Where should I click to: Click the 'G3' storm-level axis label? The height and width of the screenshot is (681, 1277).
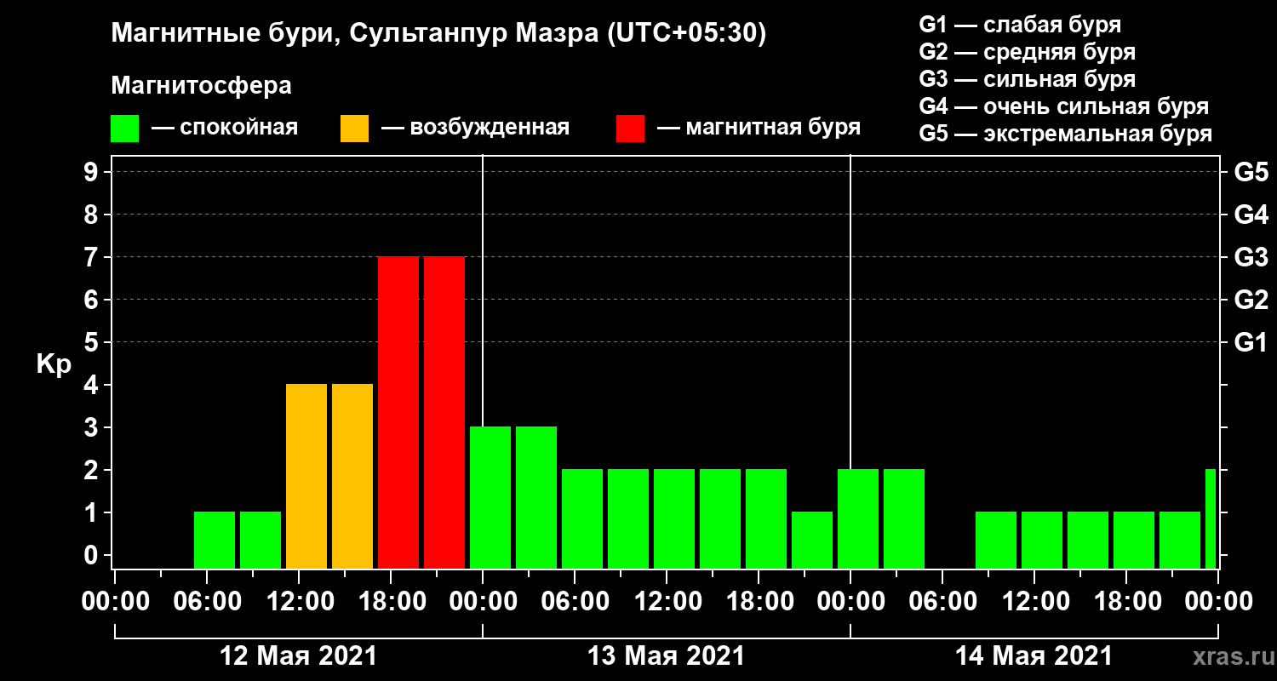pyautogui.click(x=1251, y=257)
